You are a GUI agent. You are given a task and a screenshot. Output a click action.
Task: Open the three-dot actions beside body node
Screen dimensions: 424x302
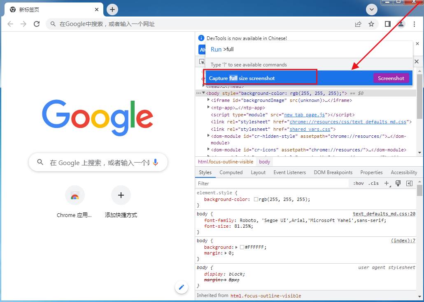(198, 93)
